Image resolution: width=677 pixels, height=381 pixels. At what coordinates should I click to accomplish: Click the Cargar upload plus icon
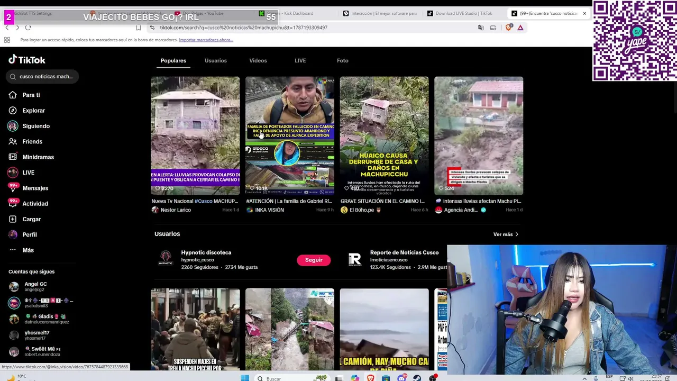(13, 219)
